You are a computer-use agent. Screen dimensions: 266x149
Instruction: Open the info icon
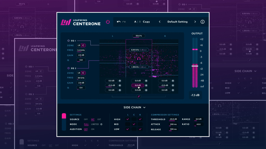coord(202,22)
